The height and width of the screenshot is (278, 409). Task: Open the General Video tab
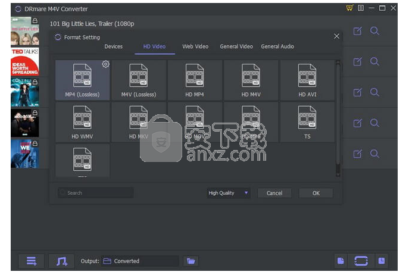click(236, 46)
